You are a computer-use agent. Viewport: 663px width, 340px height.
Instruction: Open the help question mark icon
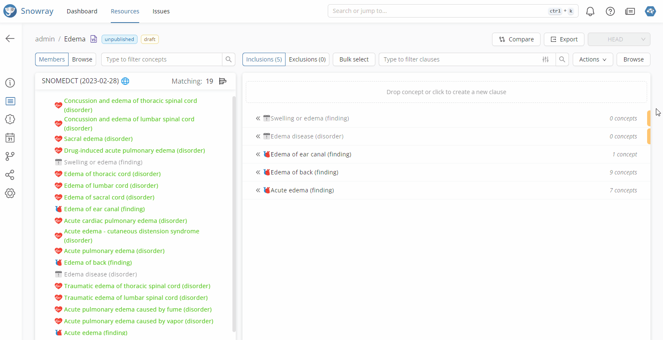click(x=610, y=11)
